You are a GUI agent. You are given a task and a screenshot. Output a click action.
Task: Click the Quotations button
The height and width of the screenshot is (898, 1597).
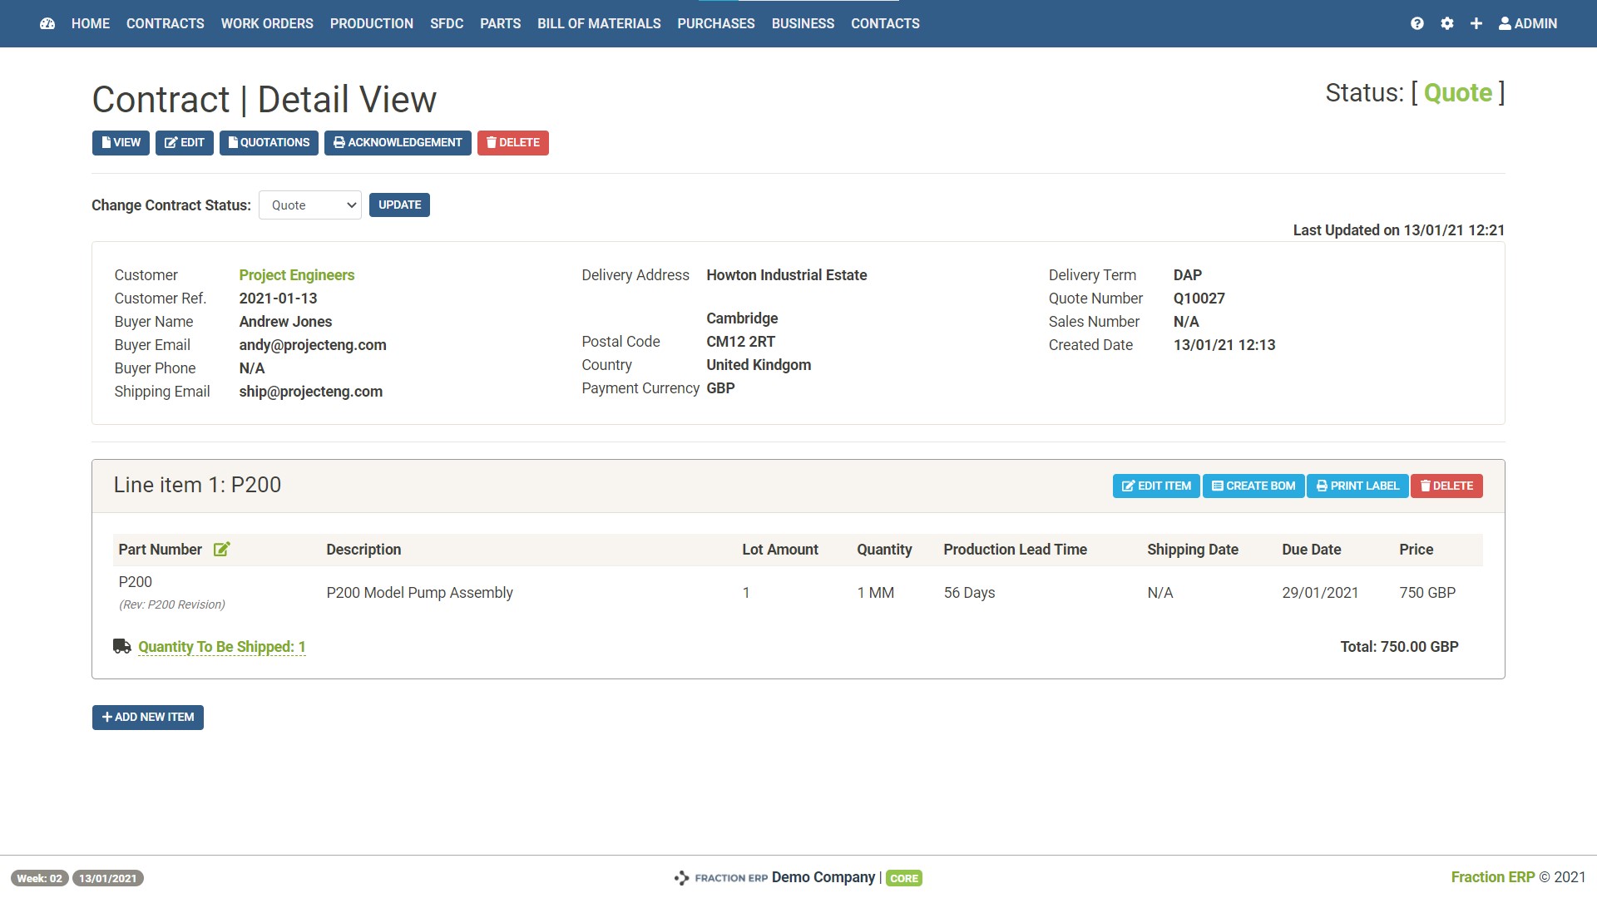click(269, 143)
